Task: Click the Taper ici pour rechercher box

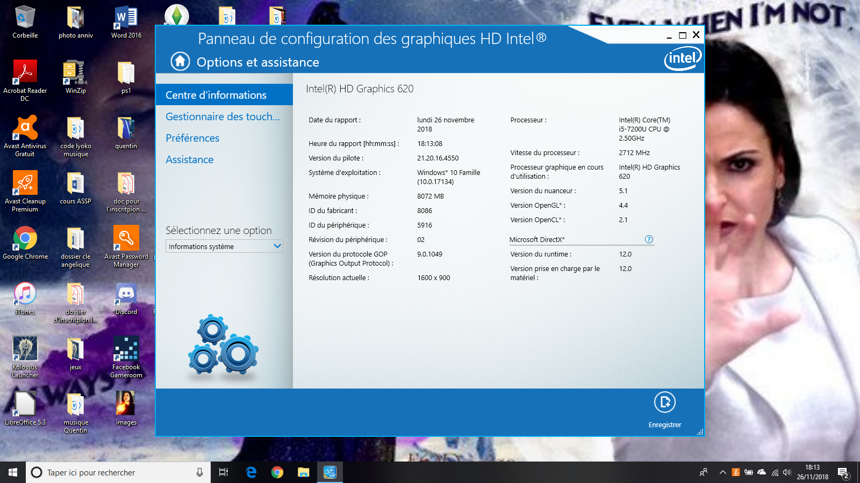Action: click(x=118, y=472)
